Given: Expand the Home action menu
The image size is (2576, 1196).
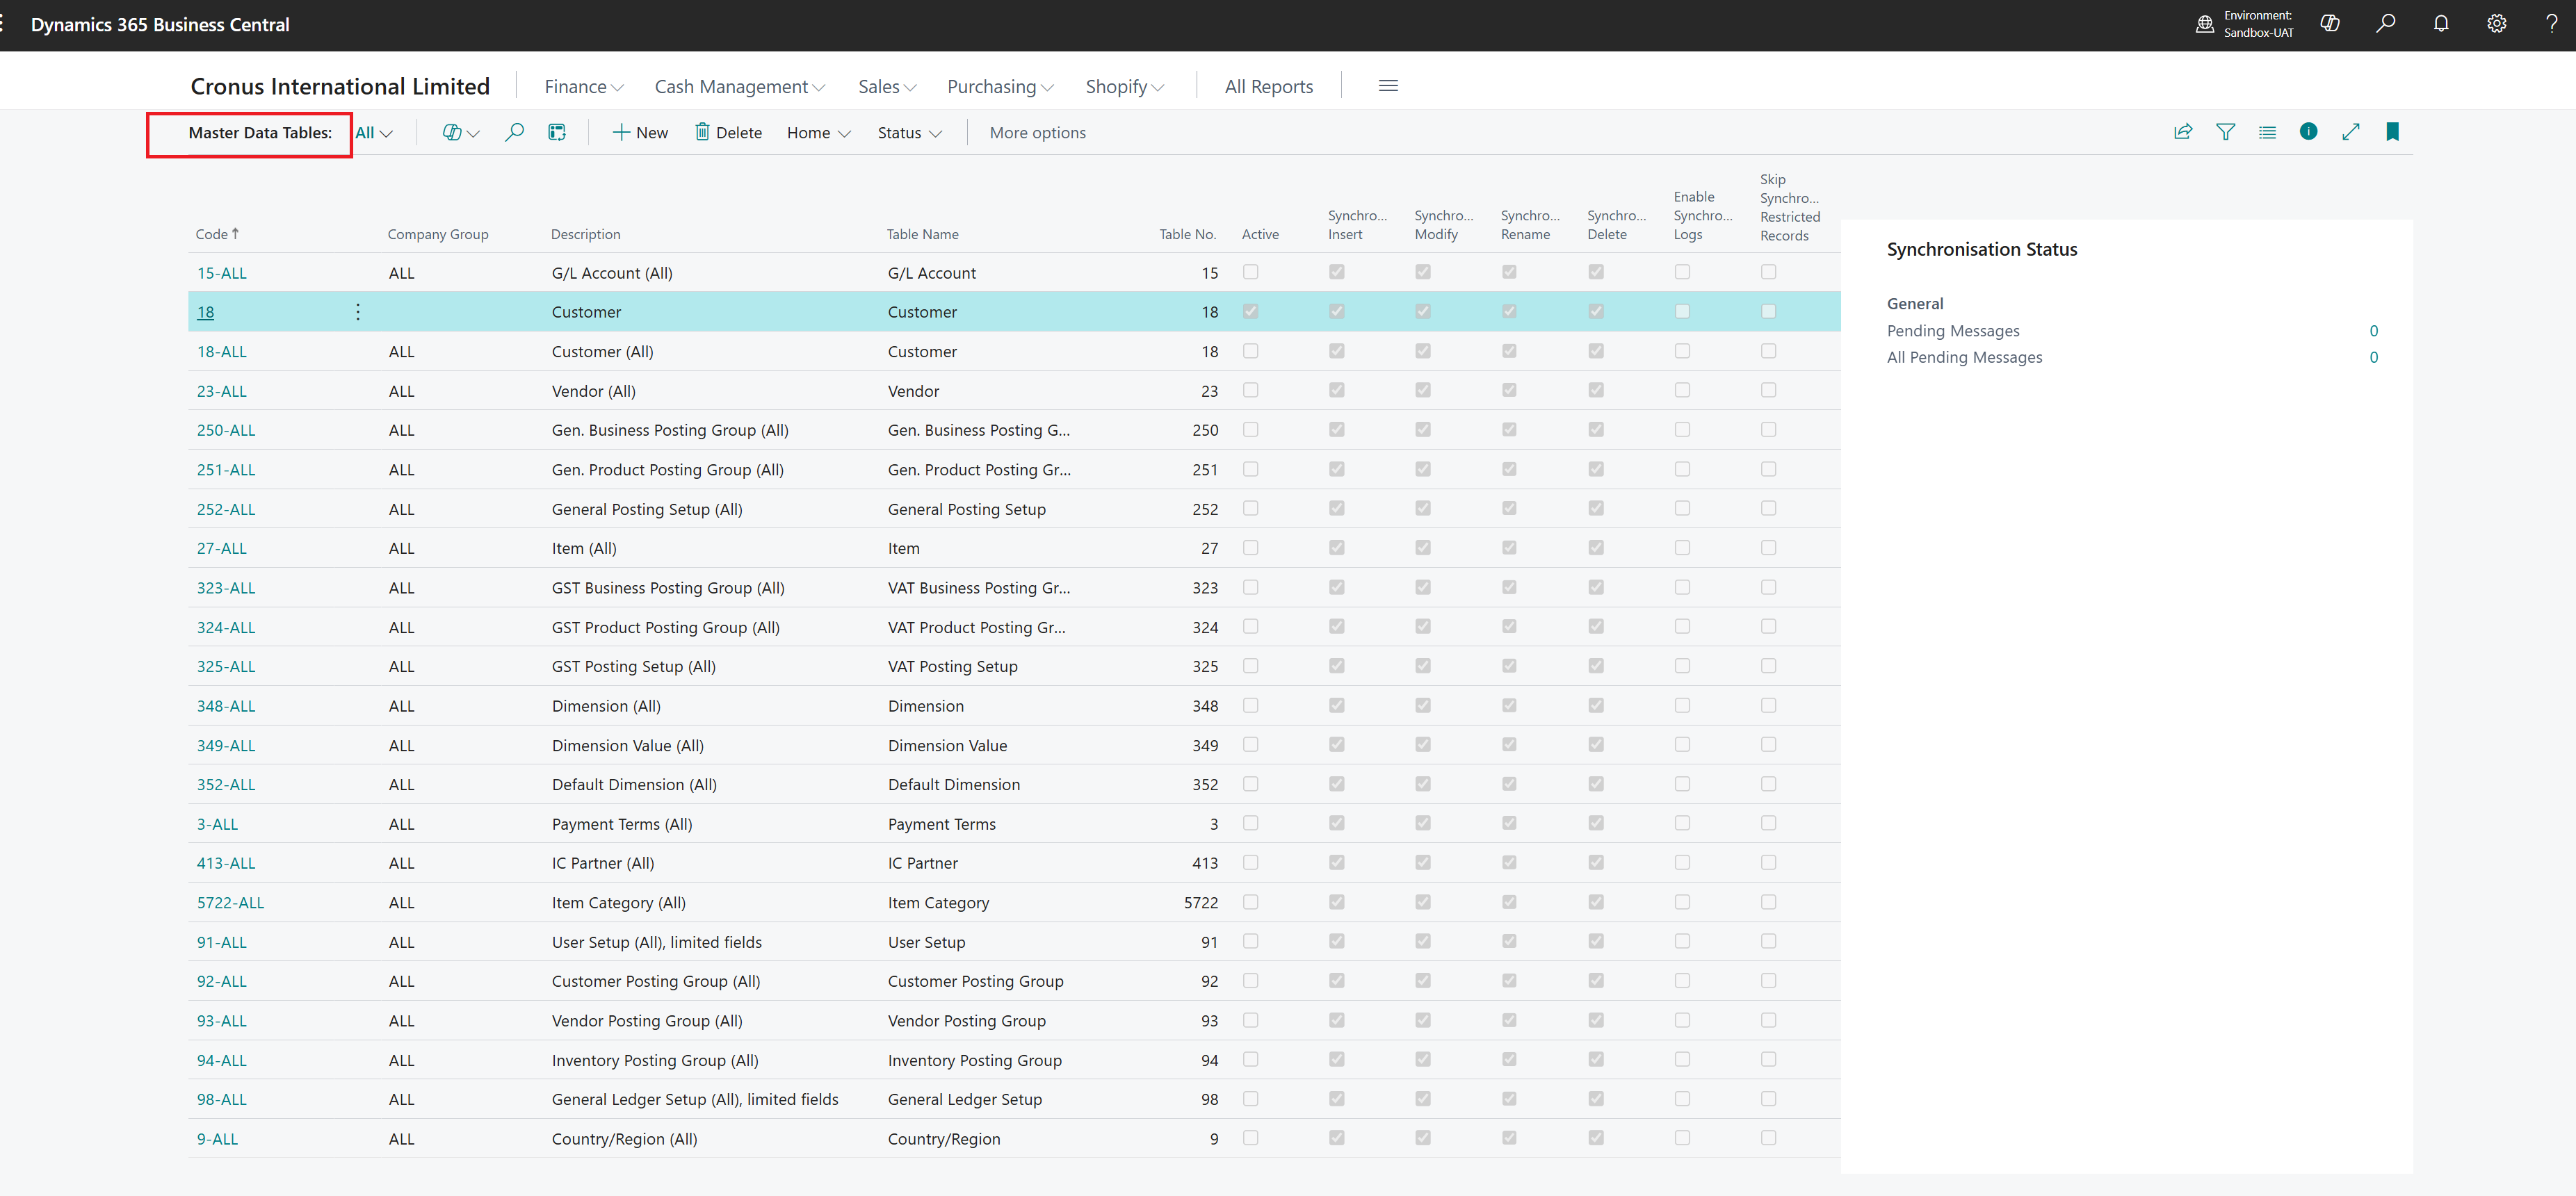Looking at the screenshot, I should coord(818,133).
